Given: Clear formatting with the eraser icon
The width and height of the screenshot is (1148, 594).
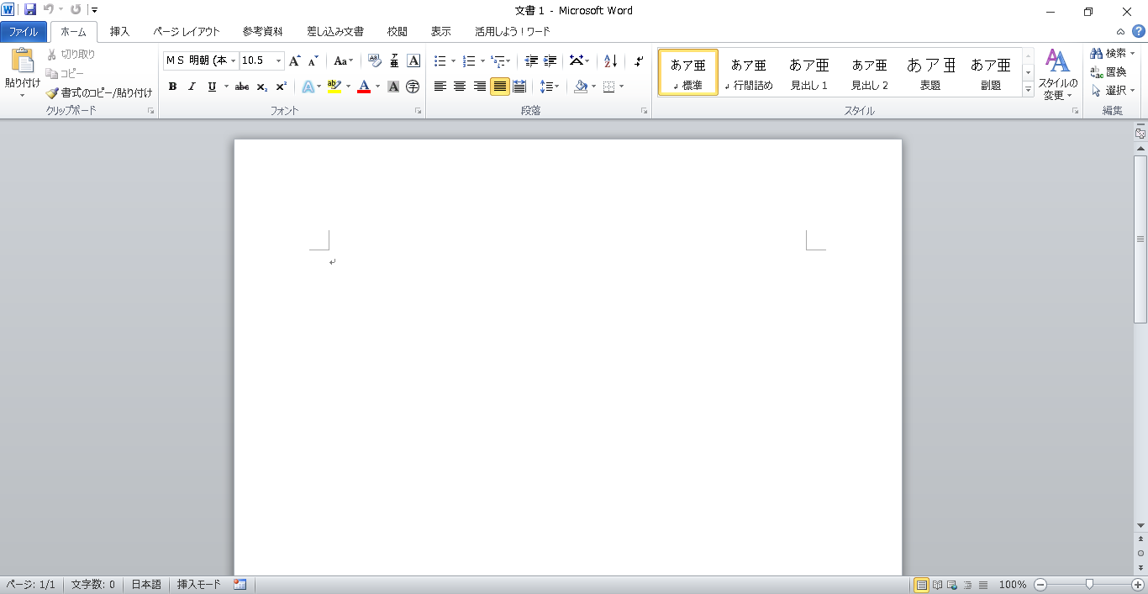Looking at the screenshot, I should pos(375,60).
